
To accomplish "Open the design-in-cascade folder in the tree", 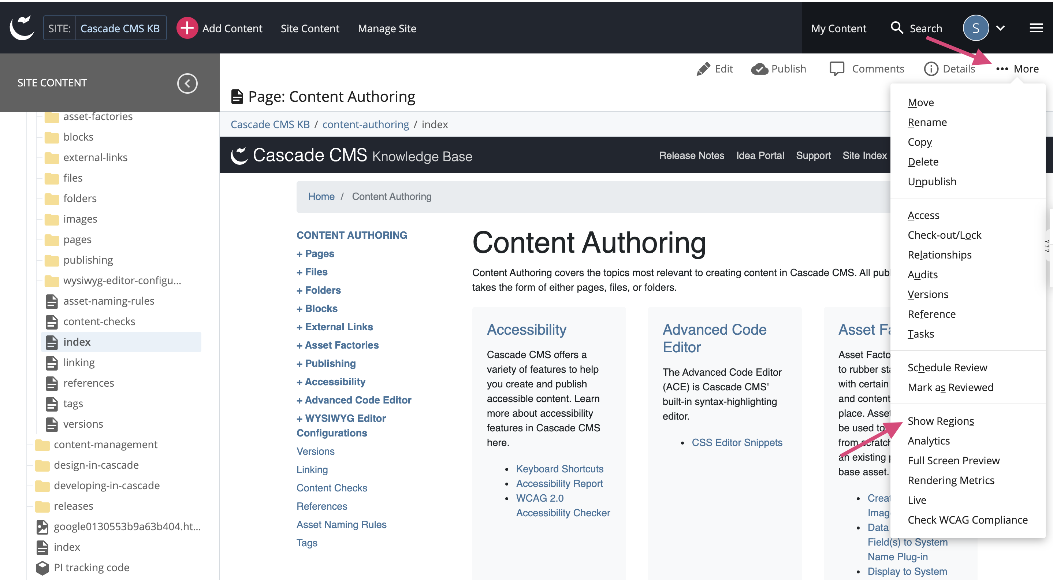I will (x=96, y=465).
